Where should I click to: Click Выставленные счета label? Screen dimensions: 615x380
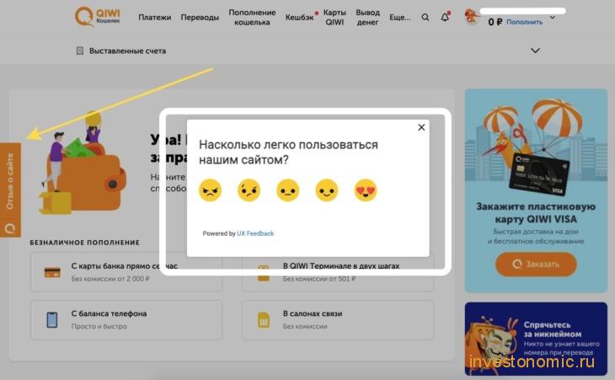tap(127, 51)
